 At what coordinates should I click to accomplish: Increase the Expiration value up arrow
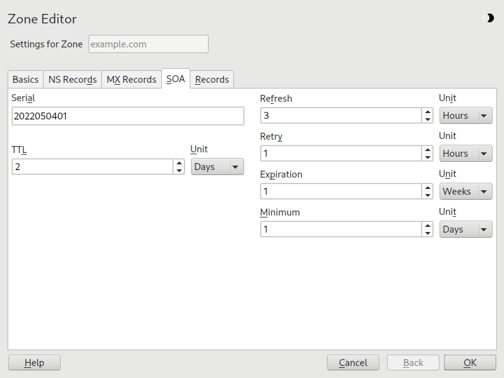(x=428, y=187)
